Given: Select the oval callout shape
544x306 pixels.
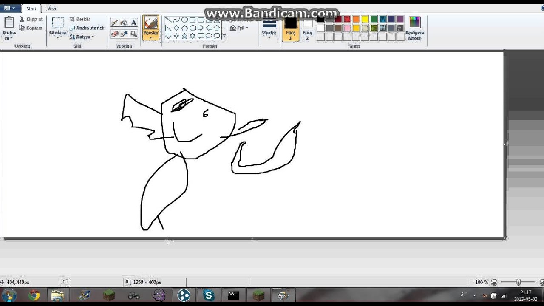Looking at the screenshot, I should [x=209, y=36].
